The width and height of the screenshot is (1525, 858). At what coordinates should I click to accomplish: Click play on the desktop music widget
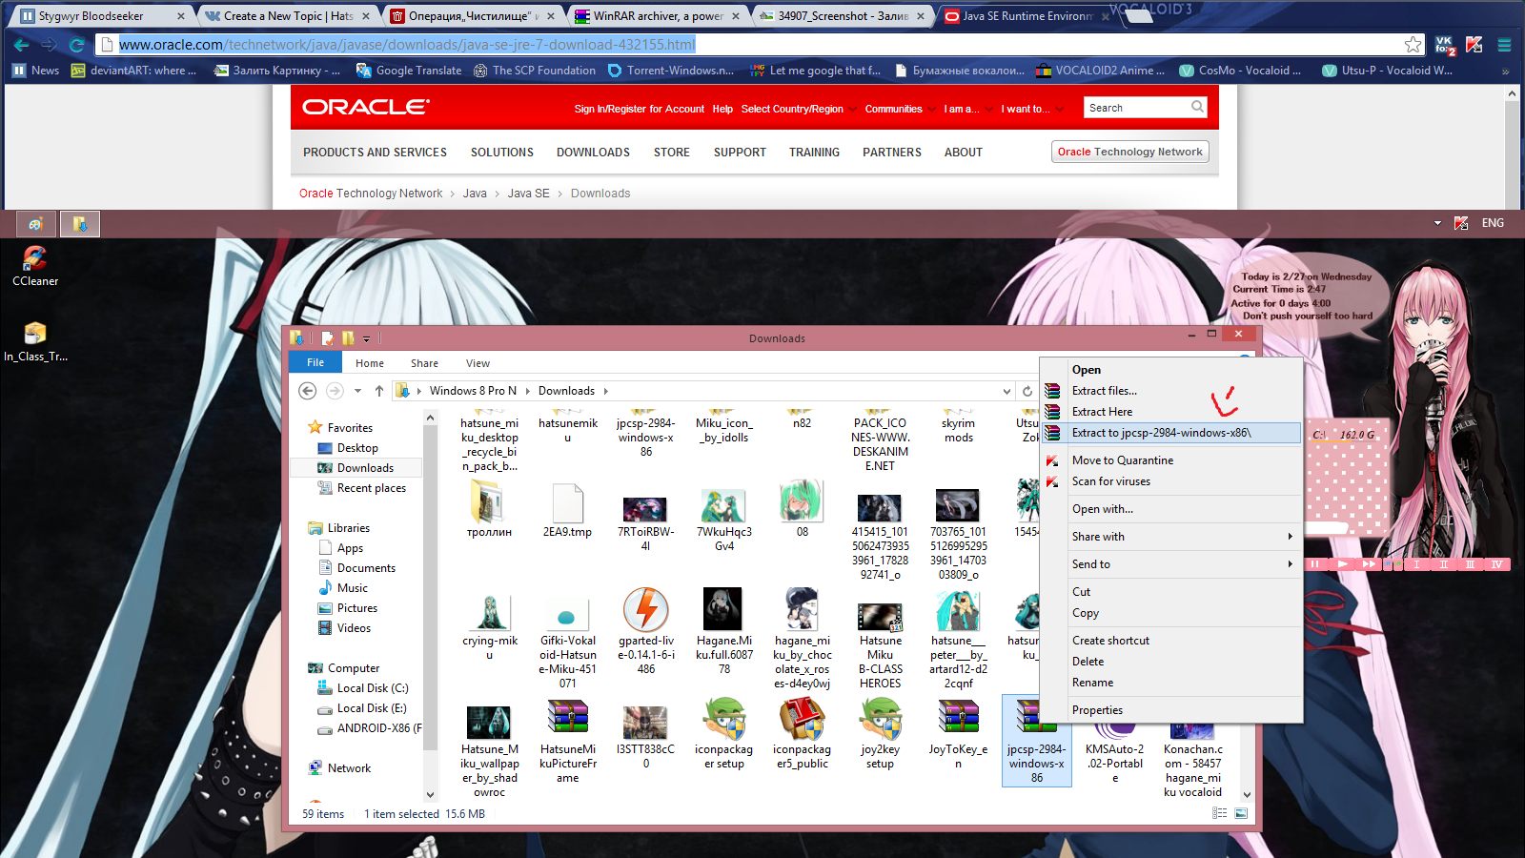(1342, 564)
